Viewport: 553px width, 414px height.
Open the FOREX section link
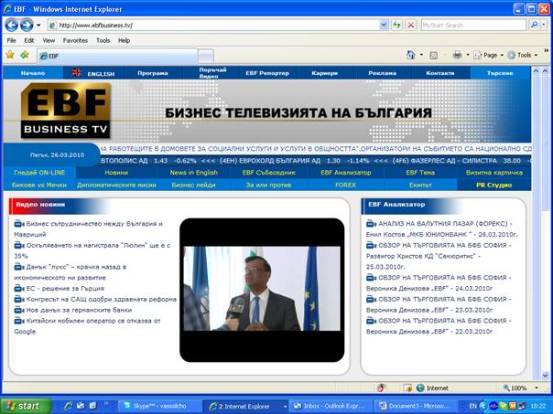click(345, 186)
